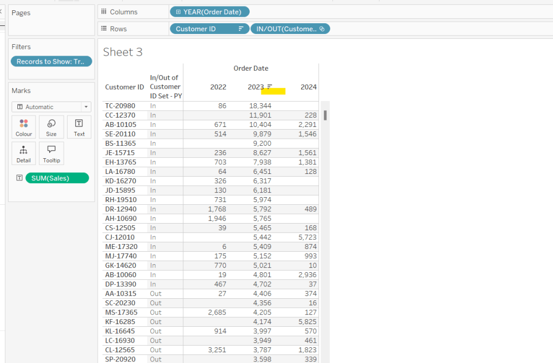Click the vertical scrollbar handle of table
Image resolution: width=553 pixels, height=363 pixels.
click(325, 115)
